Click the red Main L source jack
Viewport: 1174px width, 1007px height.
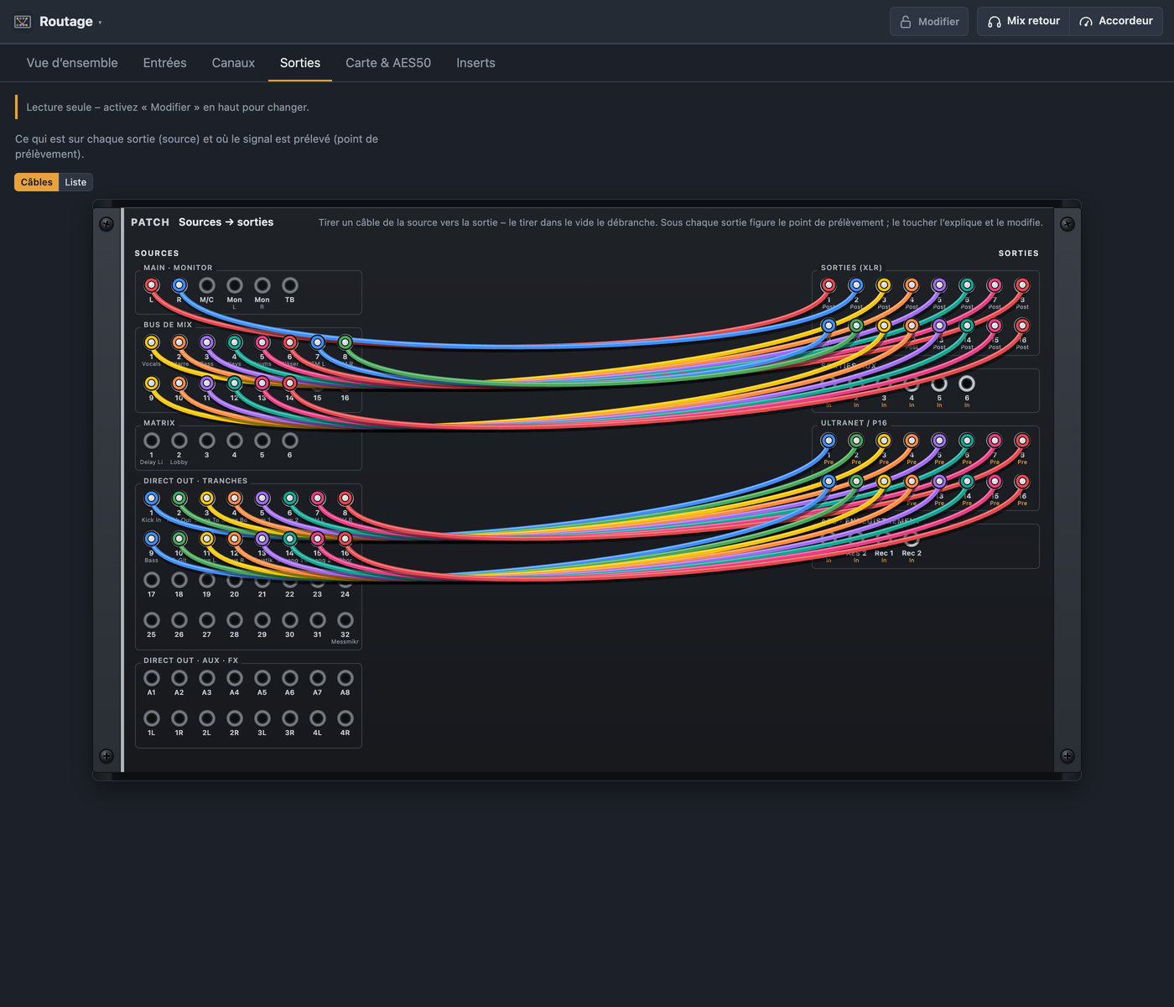pyautogui.click(x=152, y=285)
